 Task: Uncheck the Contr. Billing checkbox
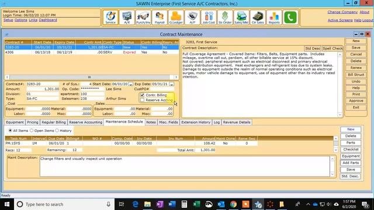point(143,95)
